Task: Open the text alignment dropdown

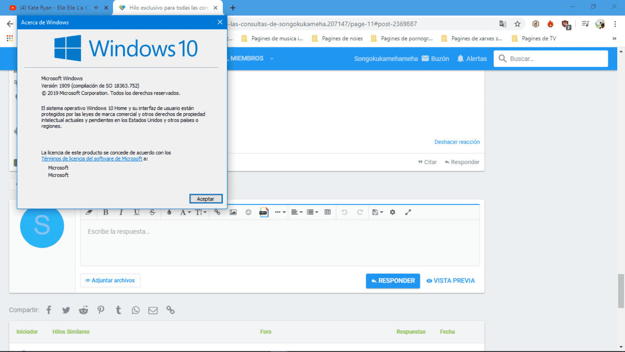Action: (297, 212)
